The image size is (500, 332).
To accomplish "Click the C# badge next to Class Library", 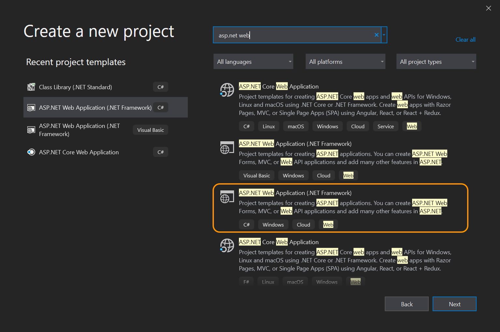I will [x=160, y=87].
